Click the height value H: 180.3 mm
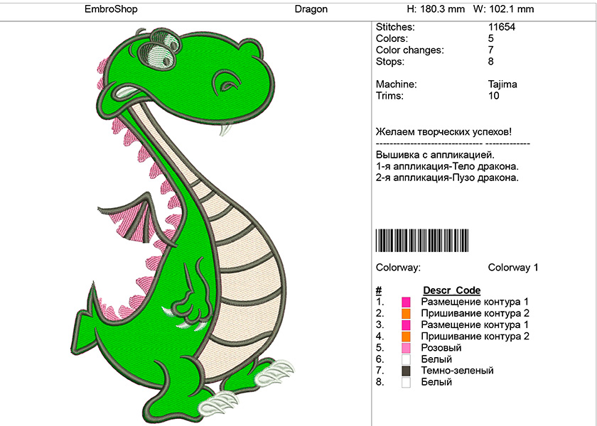This screenshot has width=597, height=426. [436, 9]
